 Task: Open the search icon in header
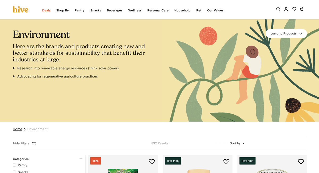278,9
